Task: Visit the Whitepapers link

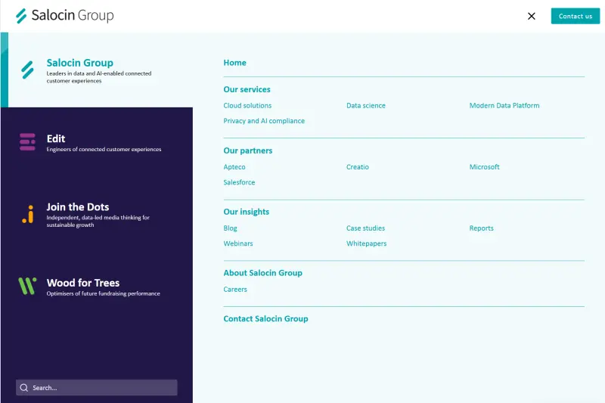Action: tap(366, 243)
